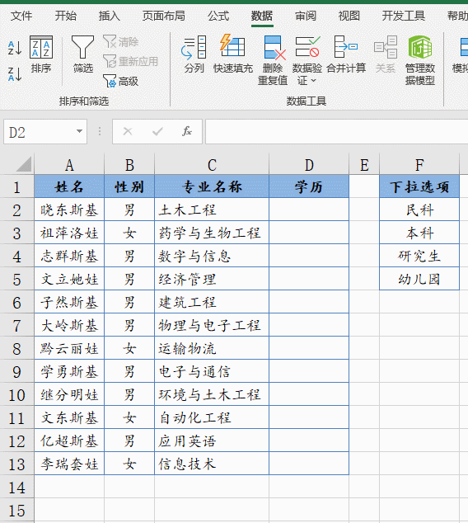Select cell F3 containing 本科
Viewport: 468px width, 523px height.
419,233
